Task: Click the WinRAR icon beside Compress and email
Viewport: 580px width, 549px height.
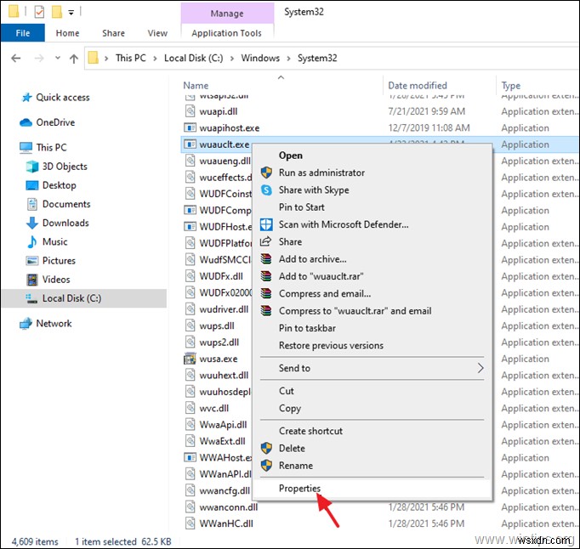Action: pyautogui.click(x=266, y=293)
